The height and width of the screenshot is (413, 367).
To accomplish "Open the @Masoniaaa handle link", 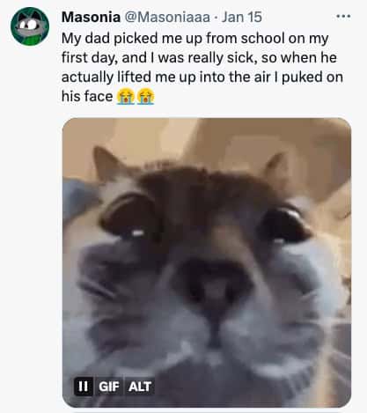I will tap(167, 17).
